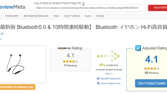Viewport: 167px width, 94px height.
Task: Click the Amazon rating stars
Action: (x=70, y=61)
